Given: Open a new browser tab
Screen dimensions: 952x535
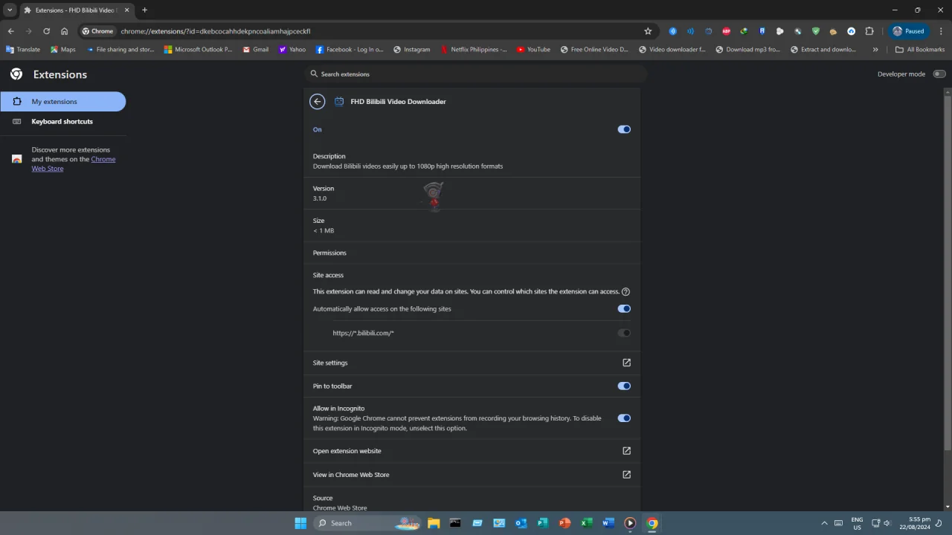Looking at the screenshot, I should point(144,10).
